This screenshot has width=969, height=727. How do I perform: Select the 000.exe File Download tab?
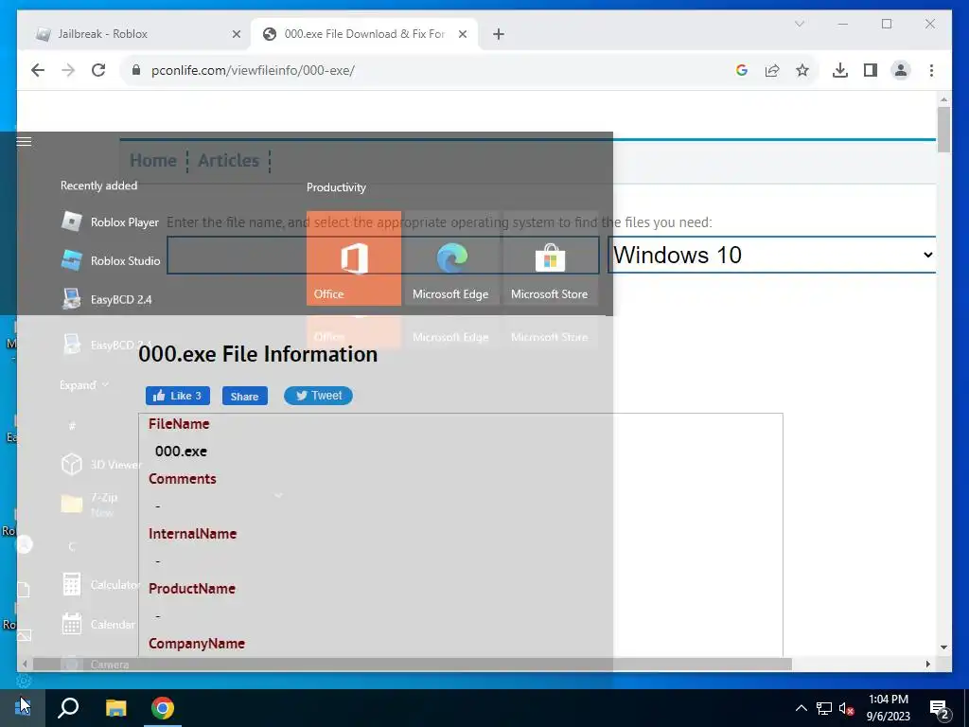point(364,34)
